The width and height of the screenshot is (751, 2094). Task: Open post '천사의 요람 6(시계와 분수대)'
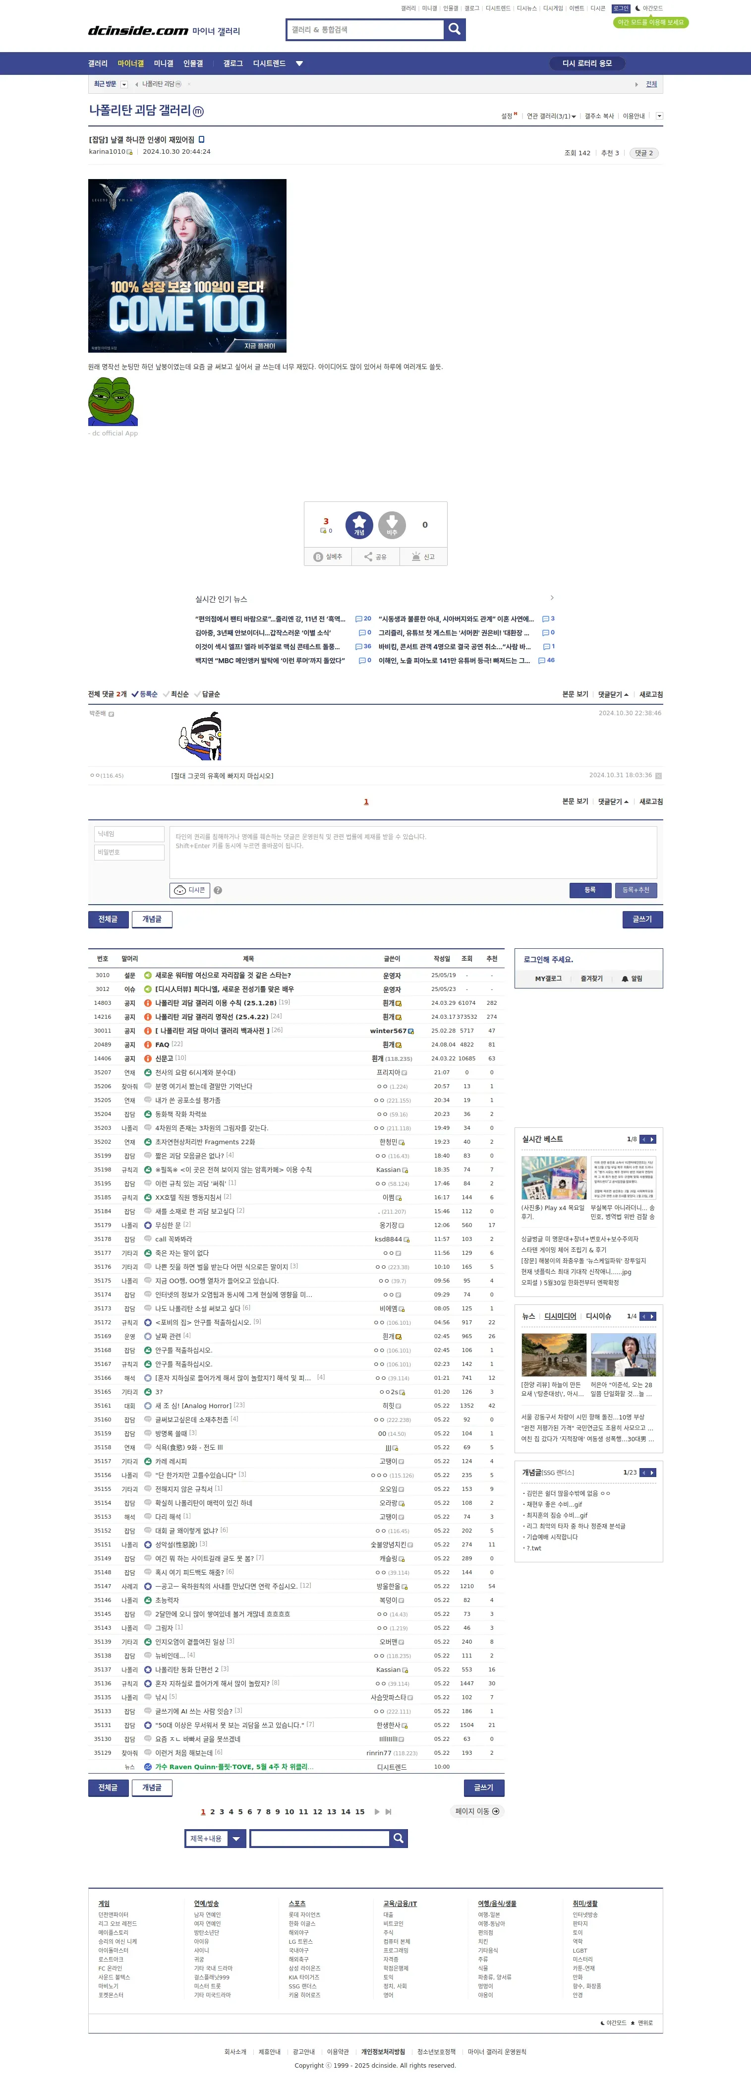[195, 1072]
